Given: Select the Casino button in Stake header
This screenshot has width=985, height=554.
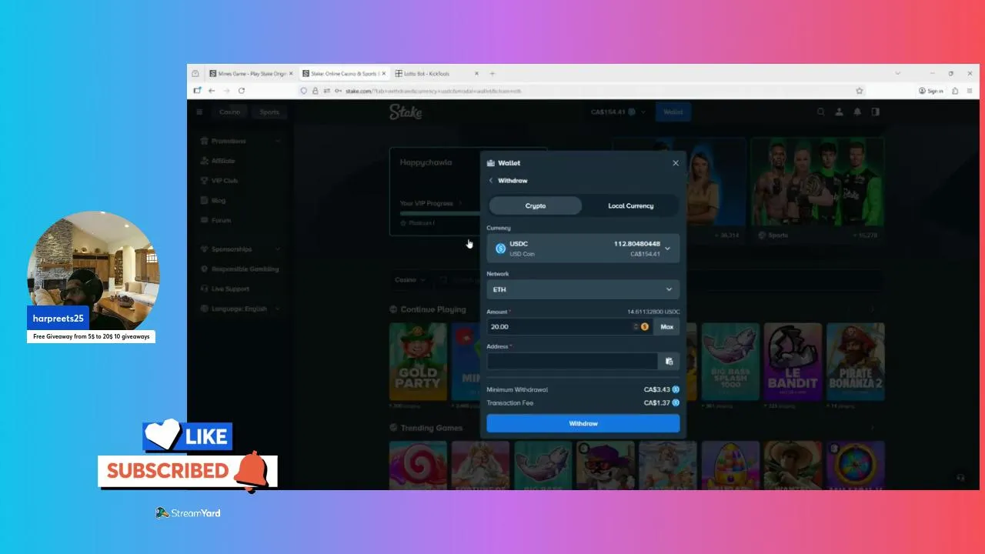Looking at the screenshot, I should (x=229, y=112).
